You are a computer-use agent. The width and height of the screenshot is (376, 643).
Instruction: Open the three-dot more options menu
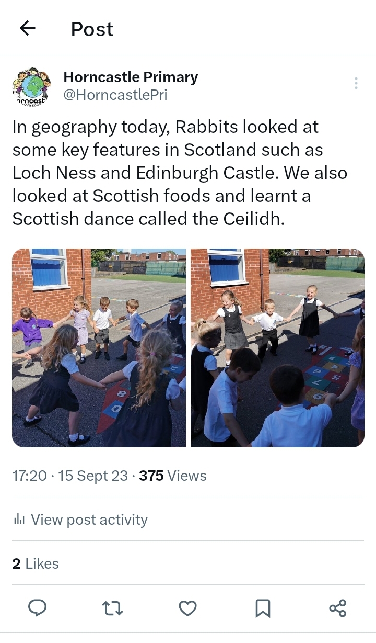point(356,83)
